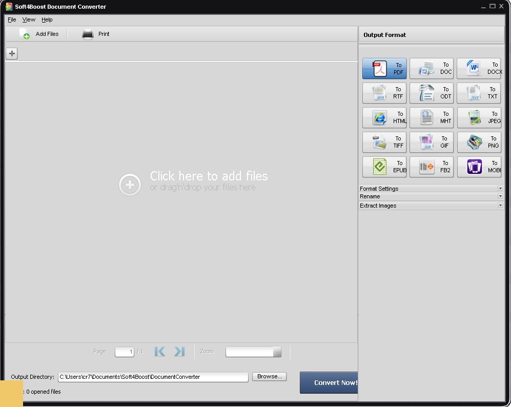Screen dimensions: 511x407
Task: Select the To MOBI output format
Action: pos(478,167)
